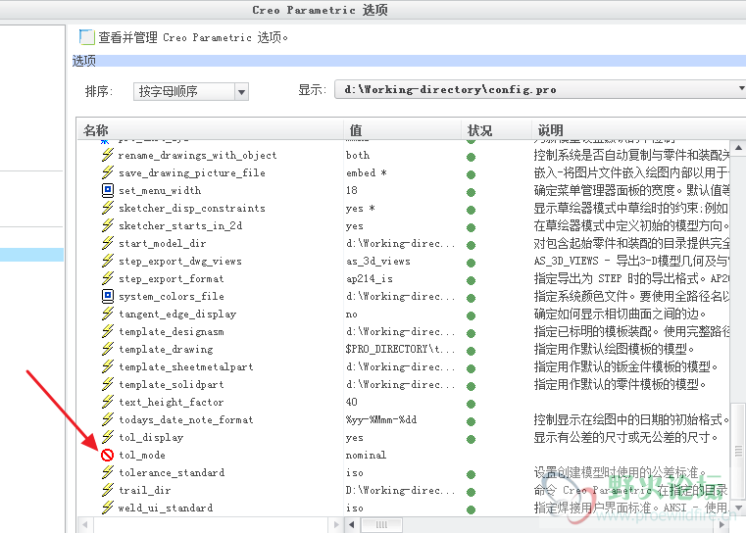
Task: Click lightning icon beside sketcher_starts_in_2d
Action: tap(108, 225)
